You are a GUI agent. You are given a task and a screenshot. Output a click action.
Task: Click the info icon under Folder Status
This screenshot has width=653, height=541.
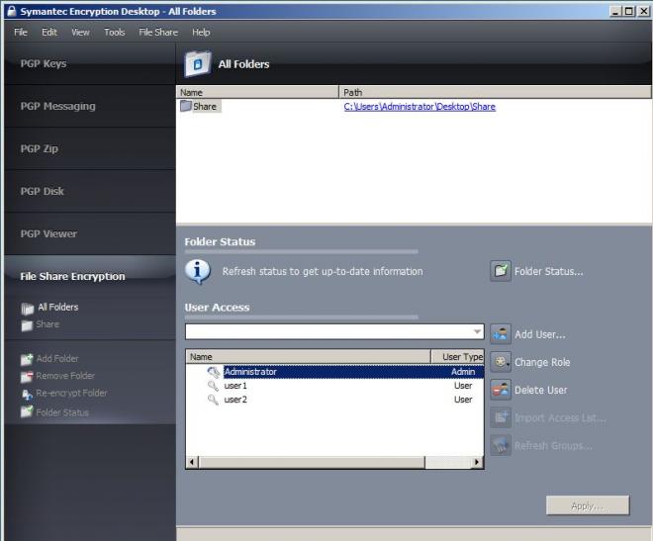point(198,271)
